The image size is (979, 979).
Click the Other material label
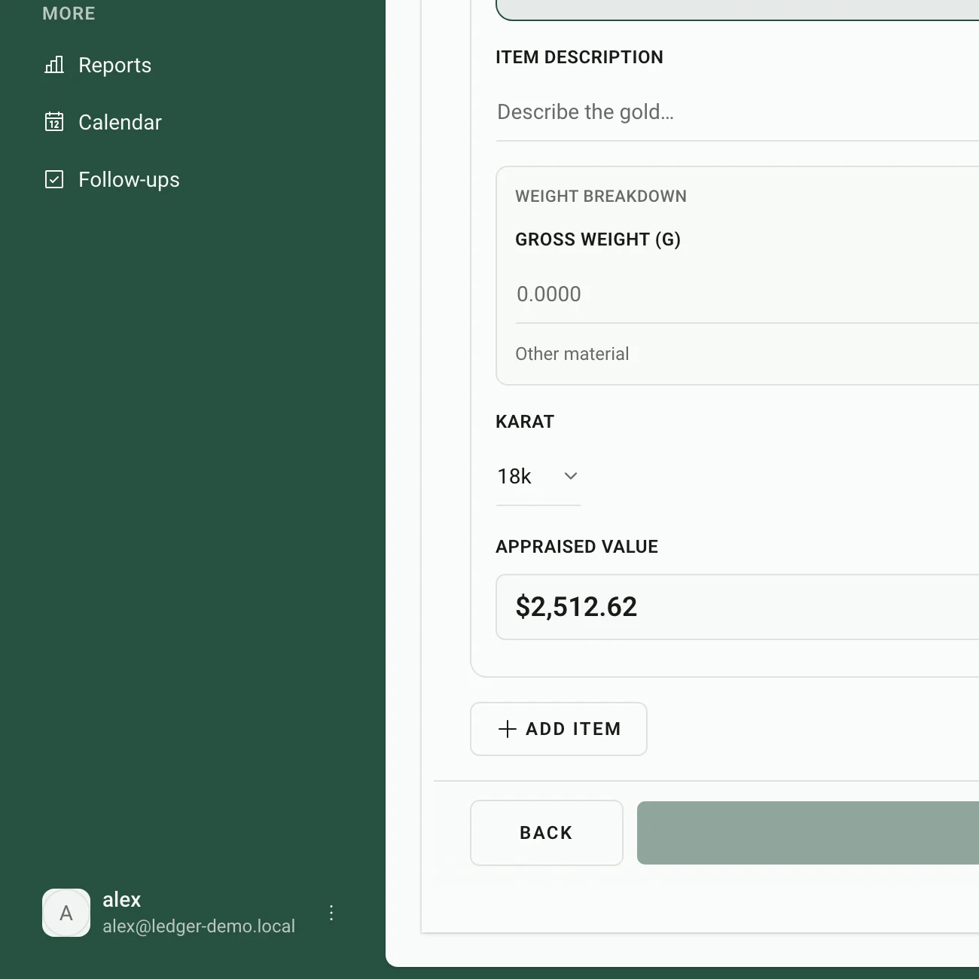click(x=572, y=354)
